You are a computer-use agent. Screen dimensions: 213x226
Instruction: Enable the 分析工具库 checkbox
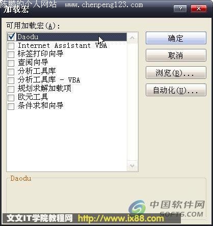[x=11, y=72]
